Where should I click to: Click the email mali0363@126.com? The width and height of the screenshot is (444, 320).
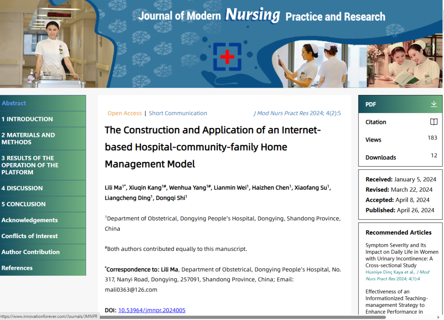point(131,290)
